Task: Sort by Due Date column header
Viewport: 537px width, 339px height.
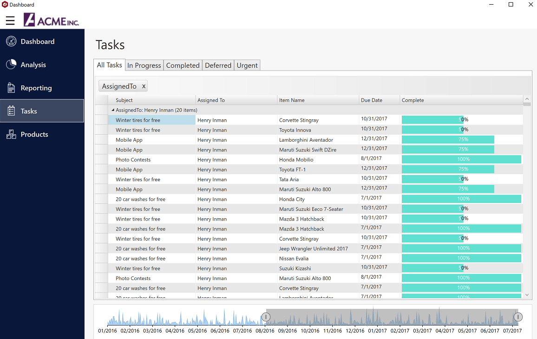Action: click(380, 100)
